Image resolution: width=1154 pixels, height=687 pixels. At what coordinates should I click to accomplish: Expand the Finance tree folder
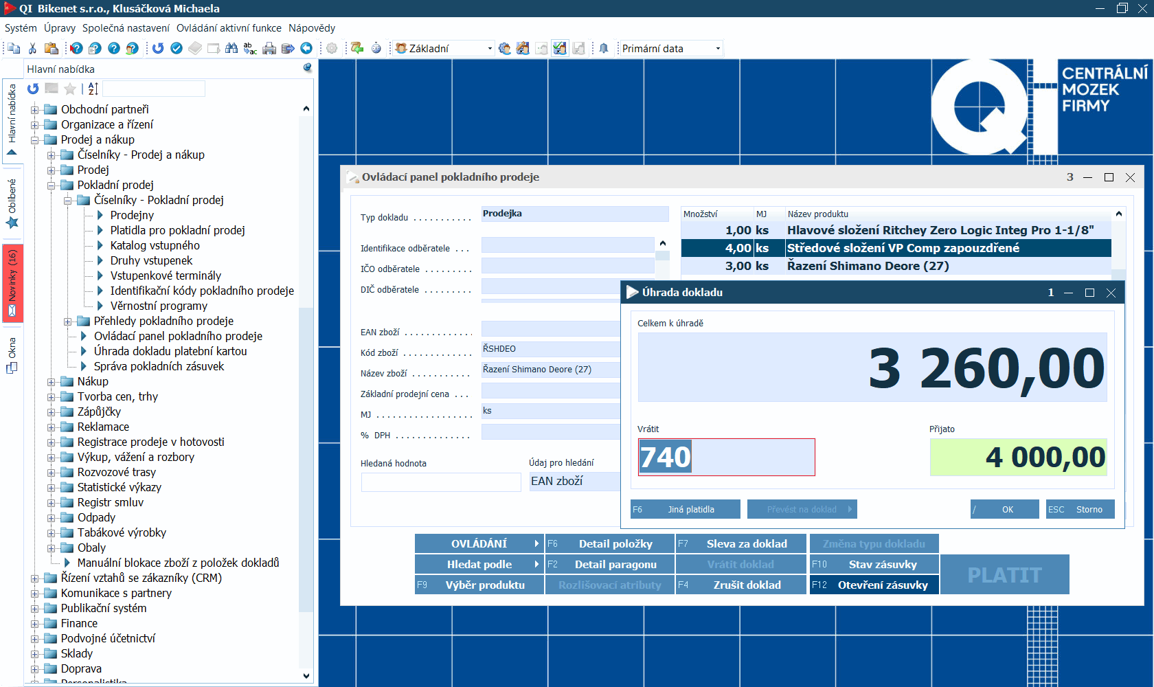pos(34,624)
